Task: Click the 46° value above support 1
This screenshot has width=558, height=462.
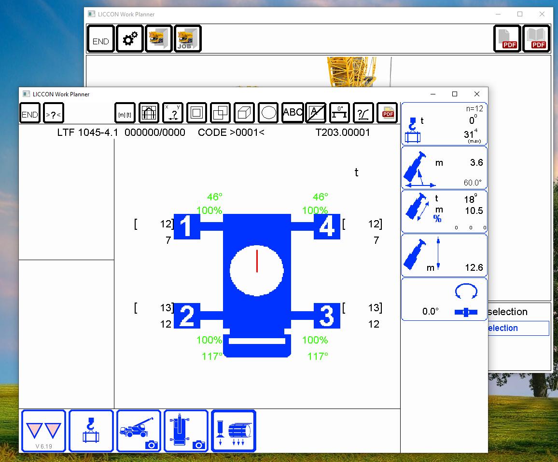Action: [x=215, y=197]
